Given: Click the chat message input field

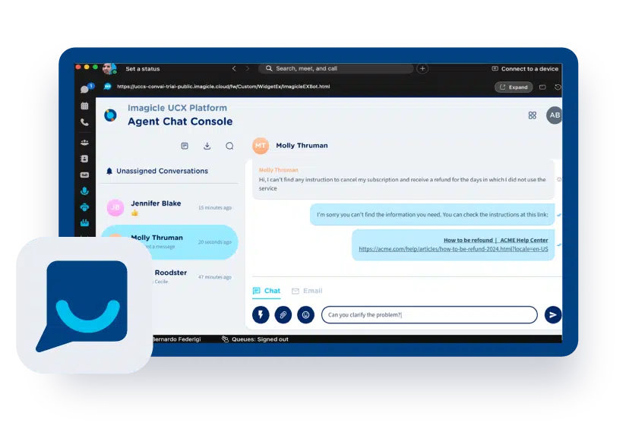Looking at the screenshot, I should (428, 314).
